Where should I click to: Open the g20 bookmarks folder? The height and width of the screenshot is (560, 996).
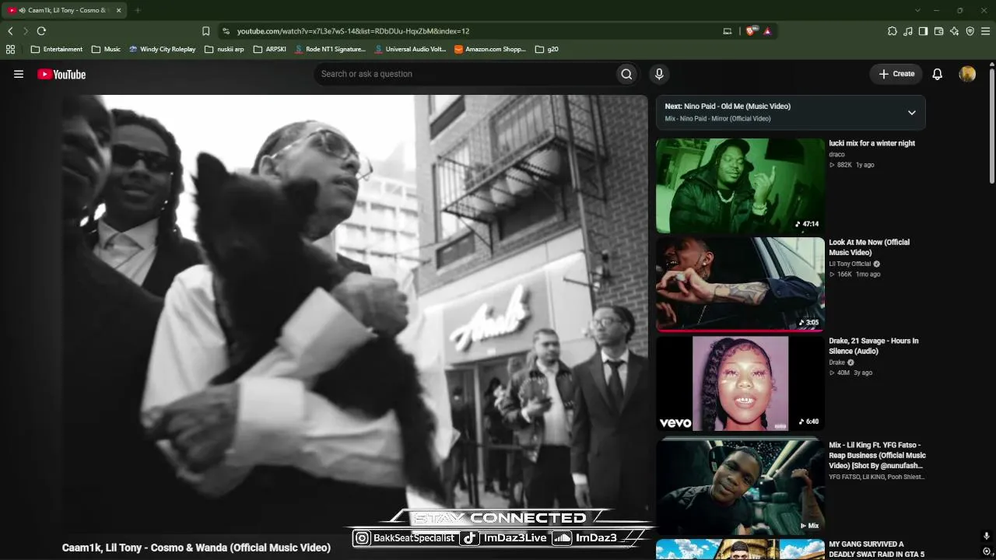point(547,49)
